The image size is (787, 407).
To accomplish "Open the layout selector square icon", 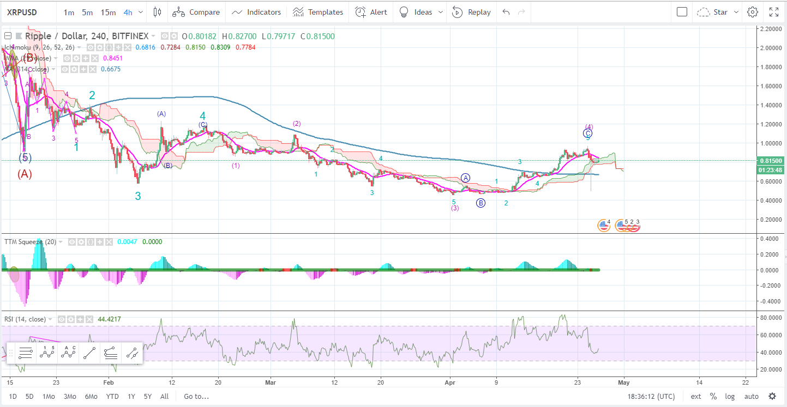I will 682,12.
